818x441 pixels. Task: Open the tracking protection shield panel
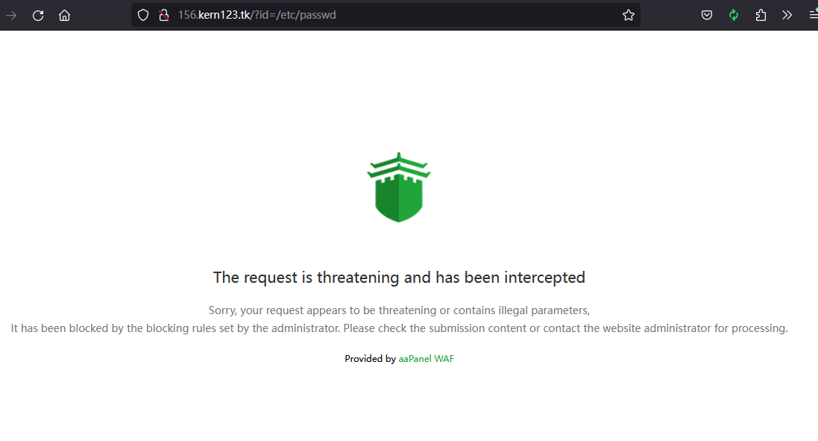click(143, 15)
